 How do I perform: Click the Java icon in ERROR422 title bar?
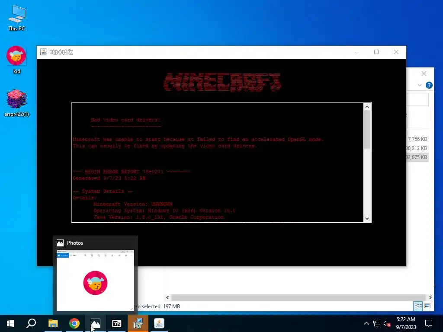click(x=44, y=52)
